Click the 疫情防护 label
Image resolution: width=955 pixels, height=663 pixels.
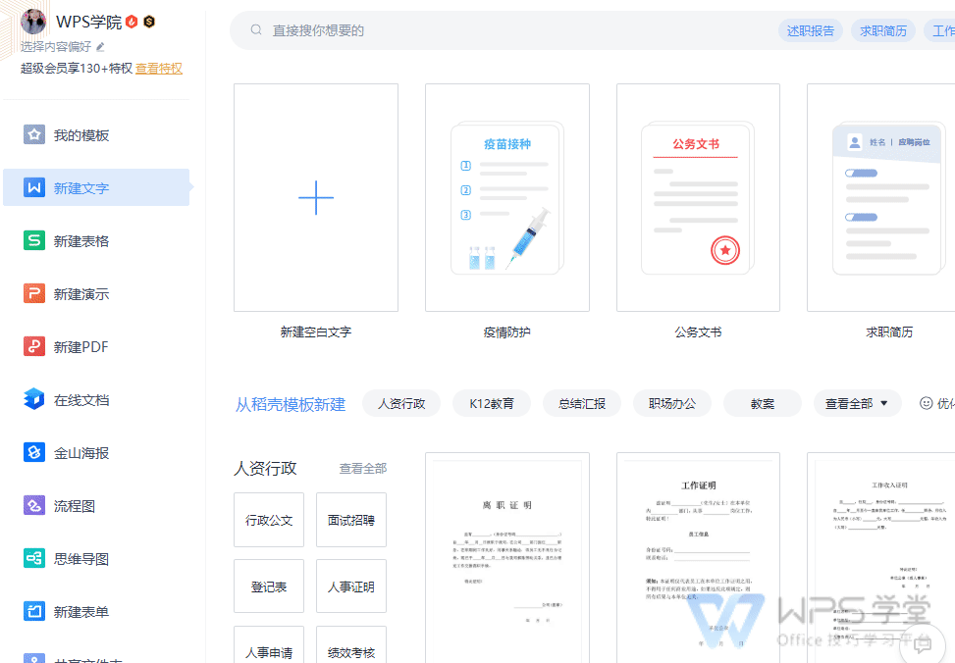(x=506, y=331)
